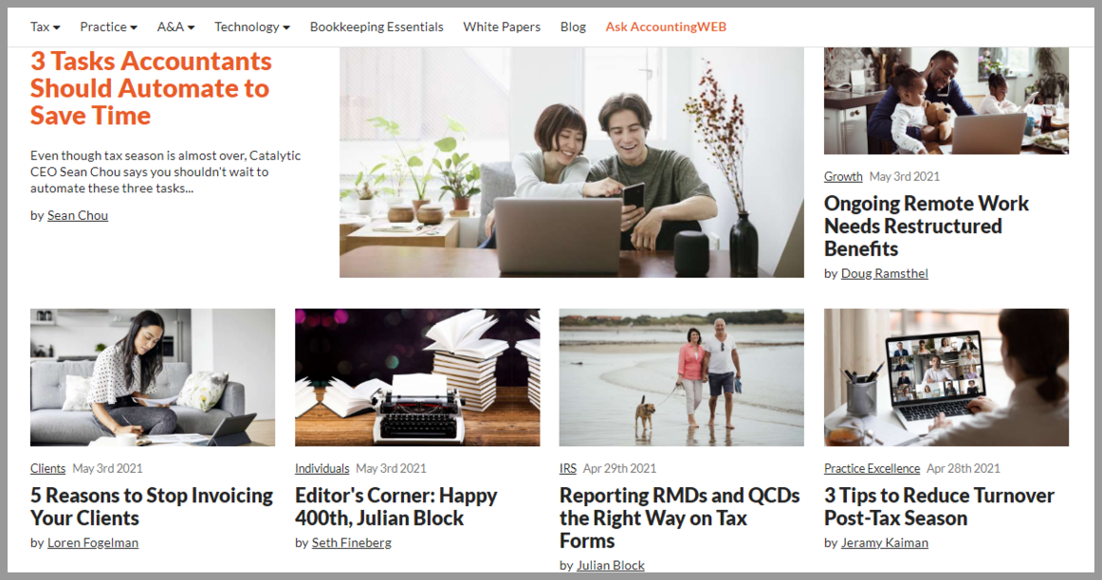Click the video call laptop thumbnail

[x=946, y=378]
